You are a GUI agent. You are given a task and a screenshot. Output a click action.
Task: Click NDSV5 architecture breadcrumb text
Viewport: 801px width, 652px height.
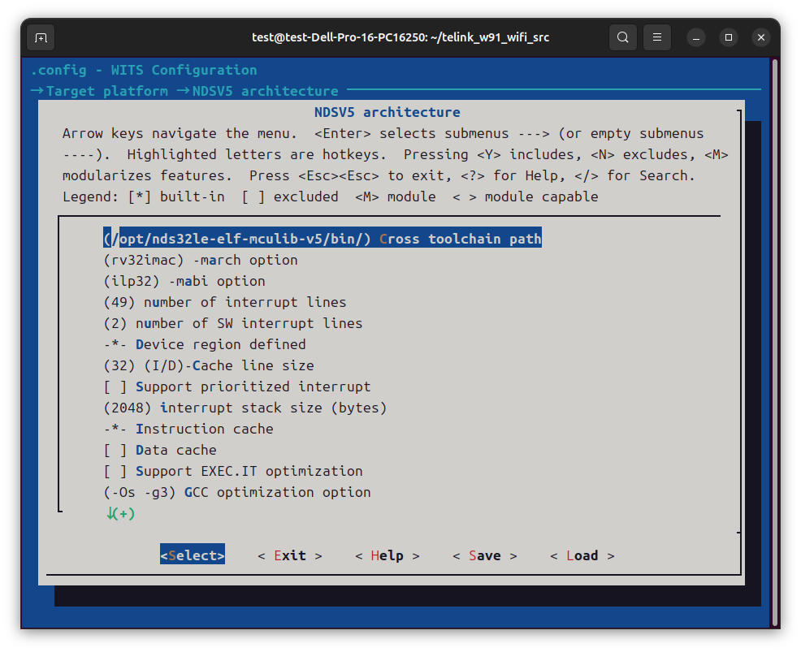pos(265,91)
